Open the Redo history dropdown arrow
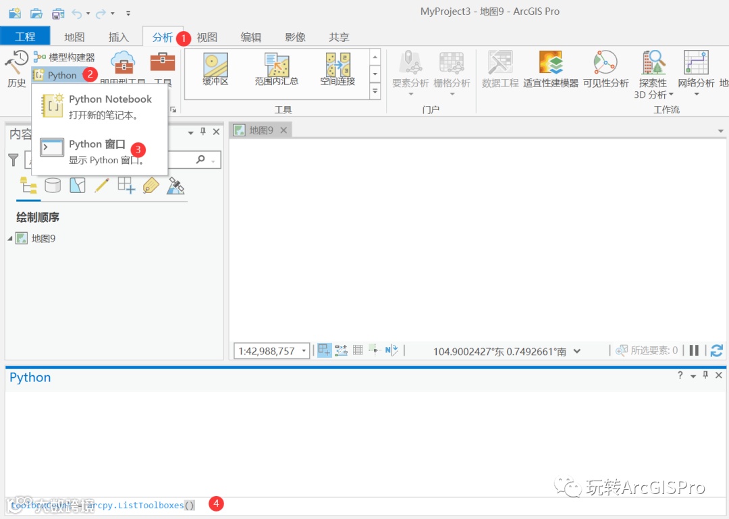Viewport: 729px width, 519px height. click(x=113, y=13)
